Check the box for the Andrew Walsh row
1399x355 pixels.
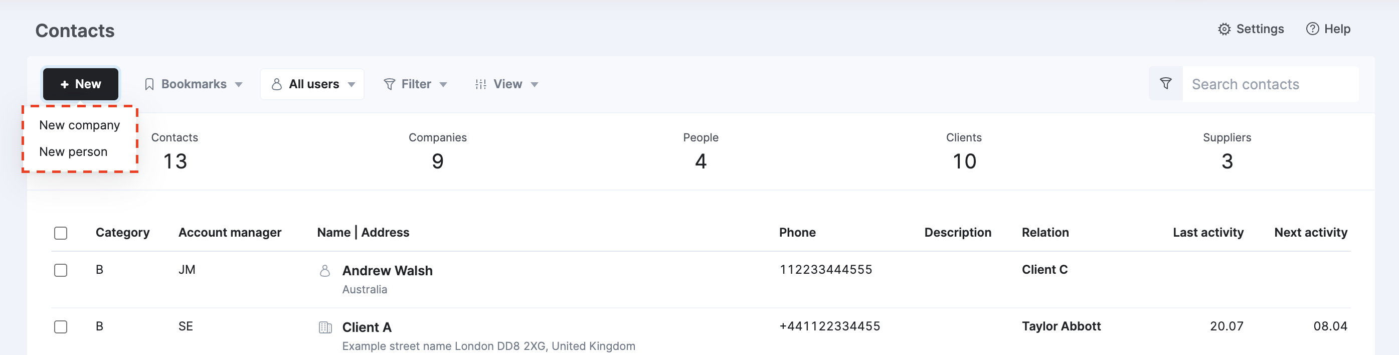click(61, 270)
